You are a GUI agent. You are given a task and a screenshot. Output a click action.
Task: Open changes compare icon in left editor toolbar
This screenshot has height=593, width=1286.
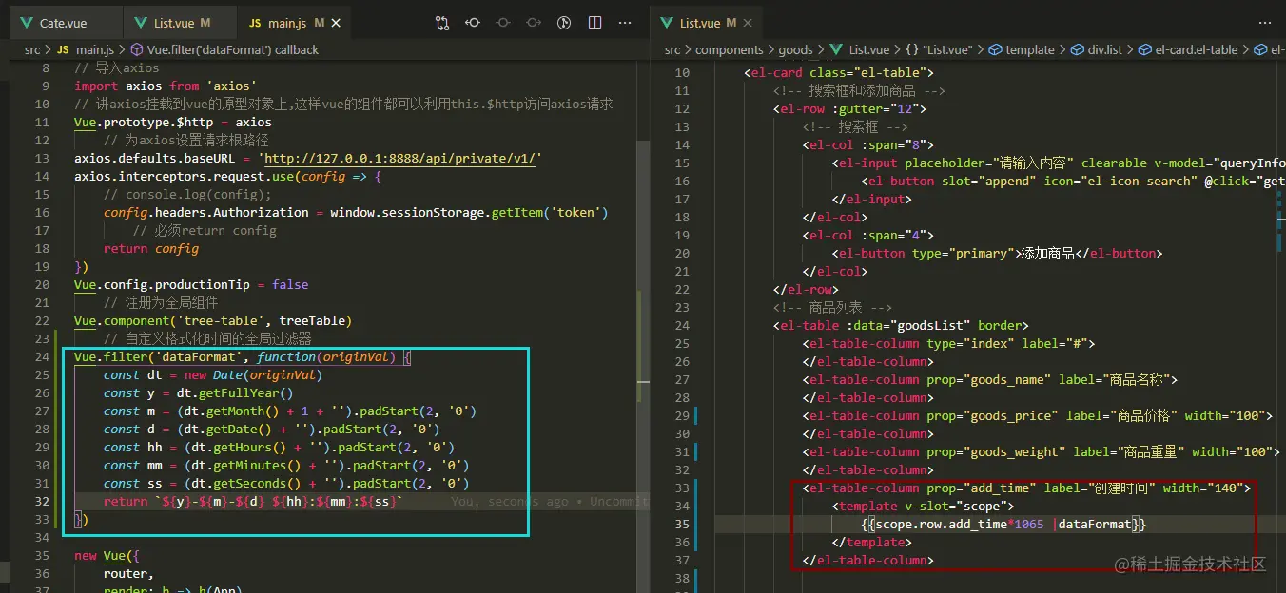442,23
